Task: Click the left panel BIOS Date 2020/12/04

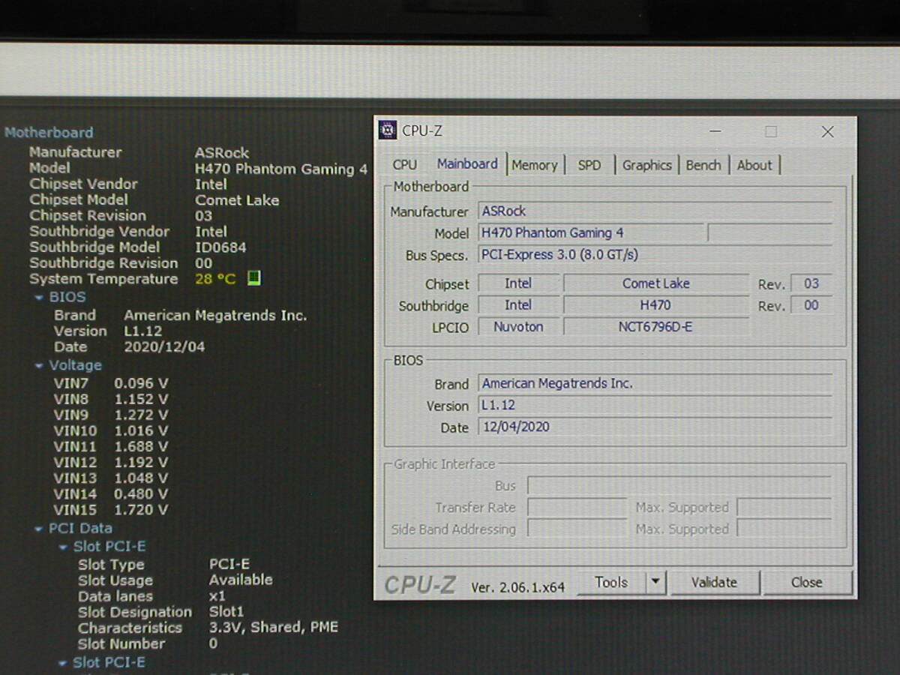Action: click(x=164, y=347)
